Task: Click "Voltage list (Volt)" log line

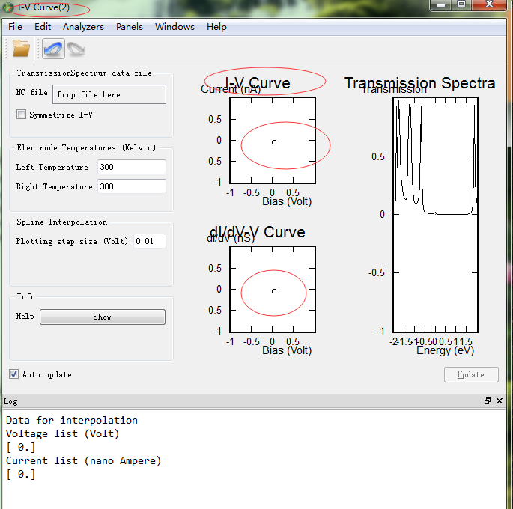Action: click(62, 434)
